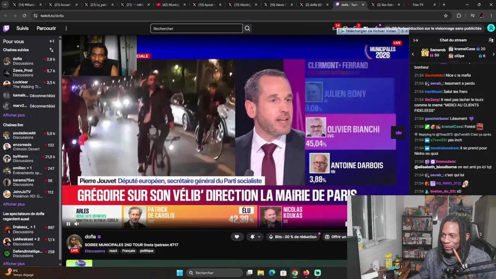Open the JohnJoTV Pokémon channel

(29, 194)
